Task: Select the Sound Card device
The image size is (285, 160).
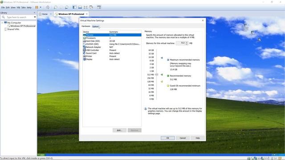Action: point(112,53)
